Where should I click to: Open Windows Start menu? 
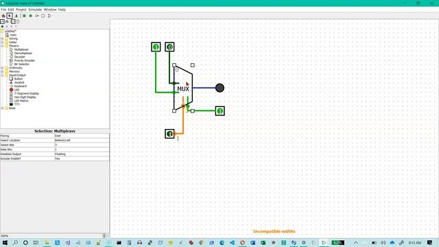[5, 242]
